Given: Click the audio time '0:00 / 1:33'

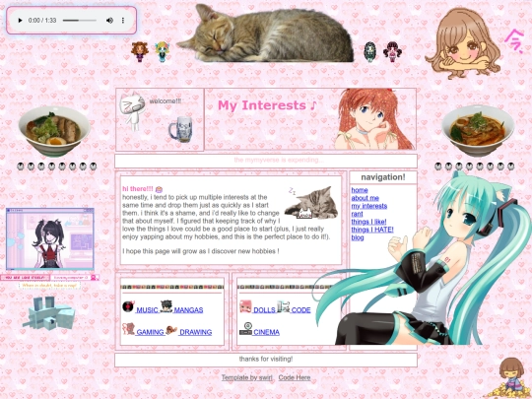Looking at the screenshot, I should click(x=42, y=21).
